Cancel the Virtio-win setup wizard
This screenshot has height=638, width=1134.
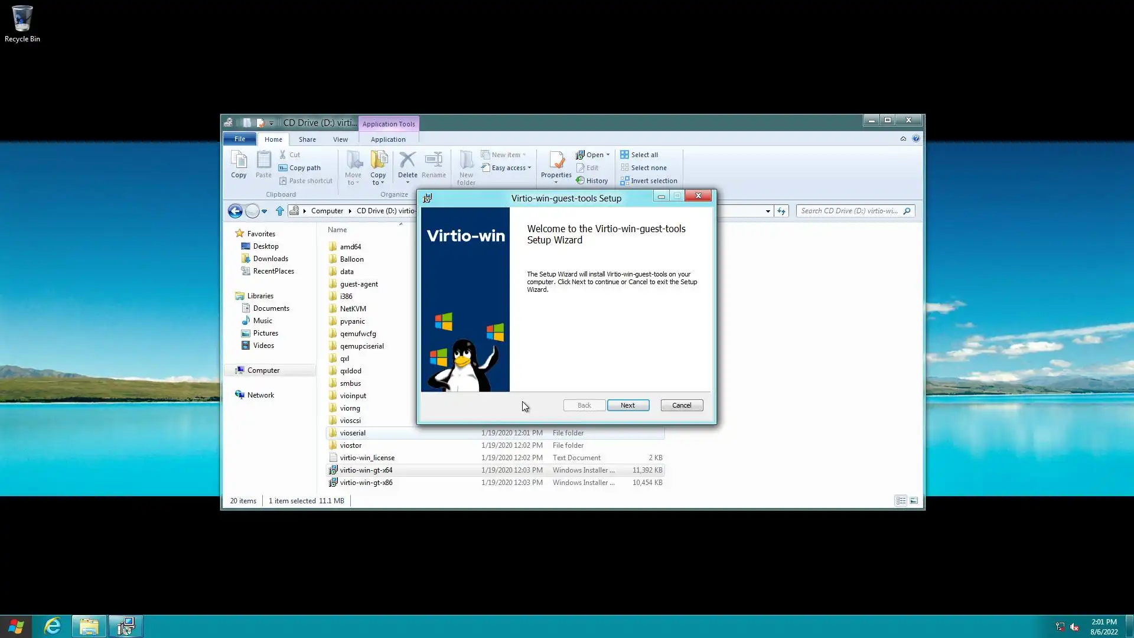point(682,405)
